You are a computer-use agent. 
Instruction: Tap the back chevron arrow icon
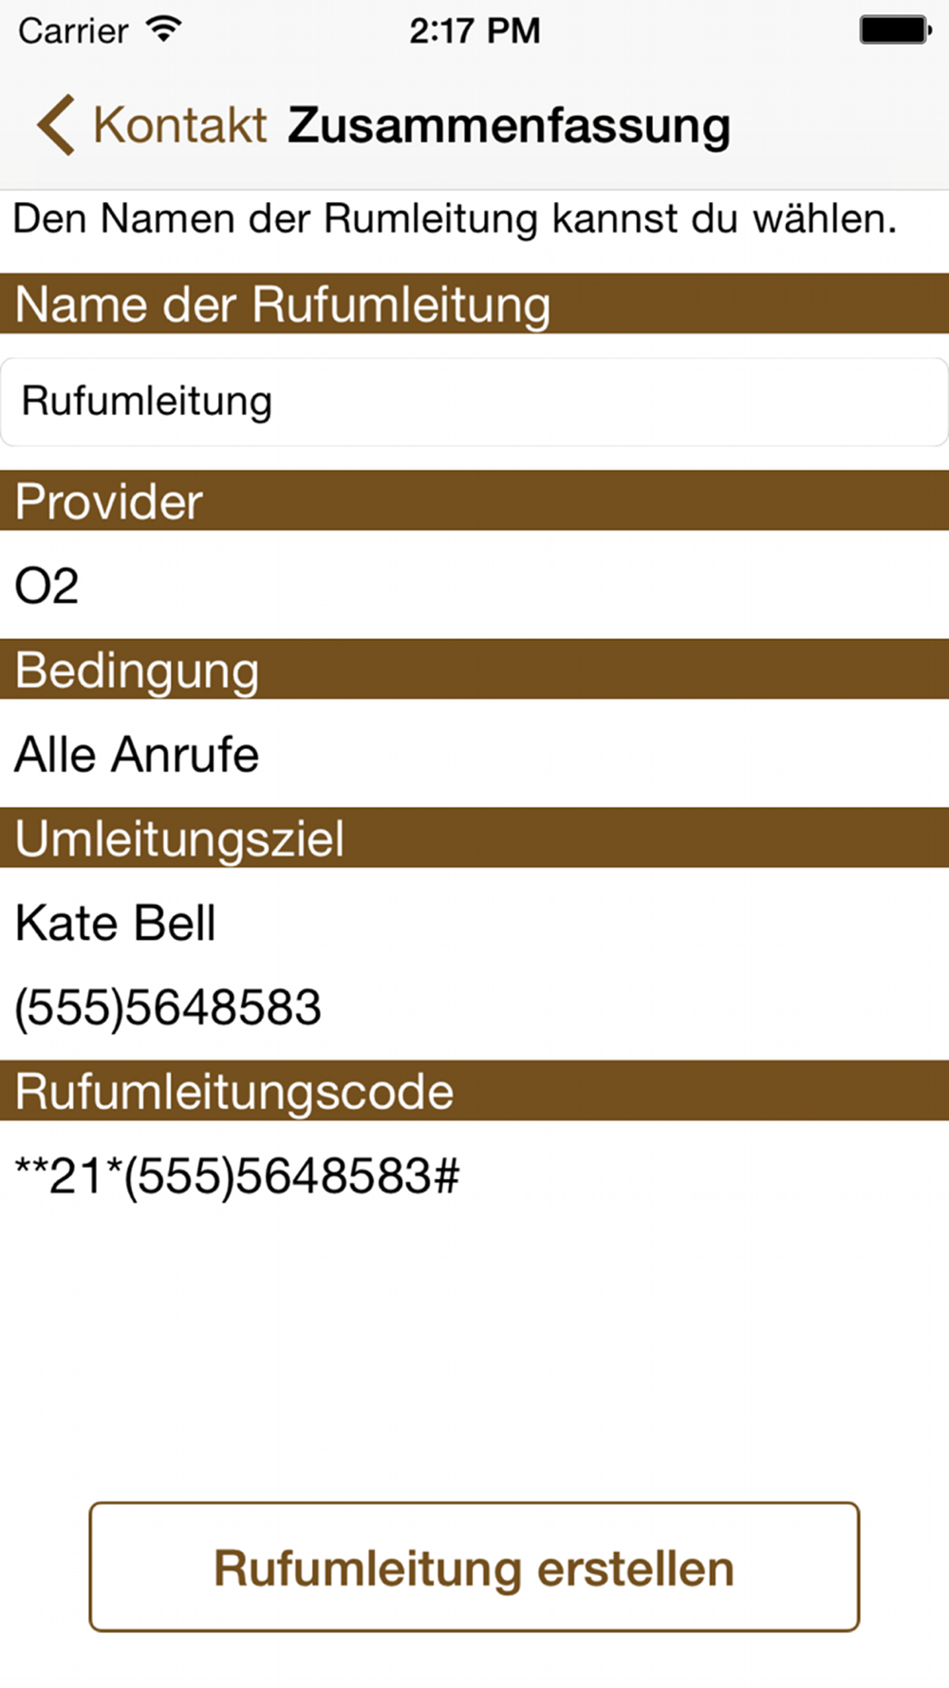pos(56,125)
